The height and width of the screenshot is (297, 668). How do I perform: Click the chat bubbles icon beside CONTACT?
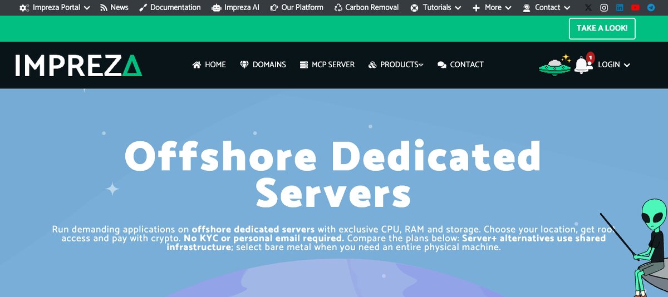coord(442,65)
